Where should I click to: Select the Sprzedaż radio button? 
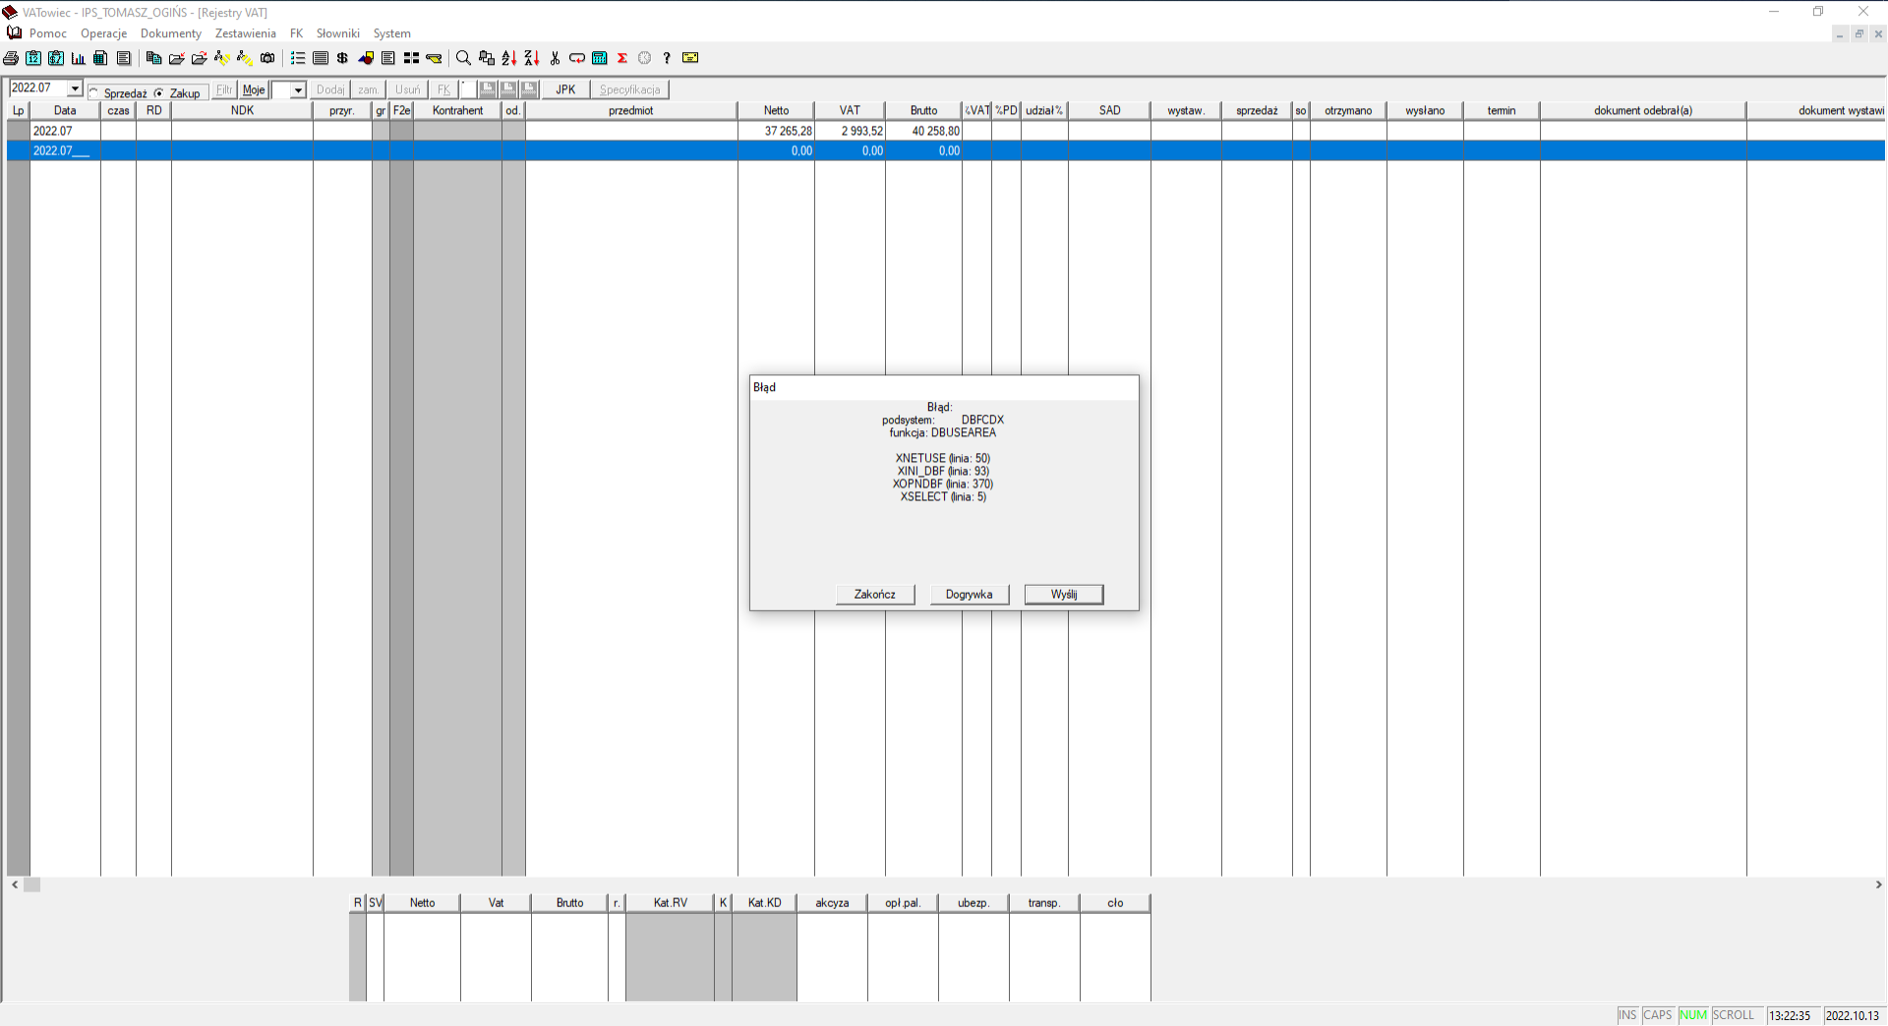click(94, 92)
